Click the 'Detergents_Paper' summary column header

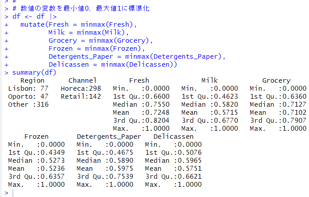(109, 137)
